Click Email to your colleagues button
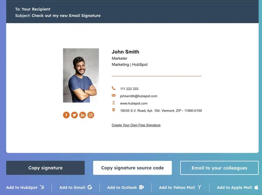The width and height of the screenshot is (262, 195). tap(219, 168)
